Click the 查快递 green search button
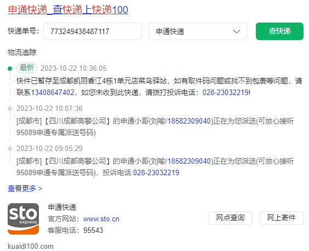 [279, 31]
